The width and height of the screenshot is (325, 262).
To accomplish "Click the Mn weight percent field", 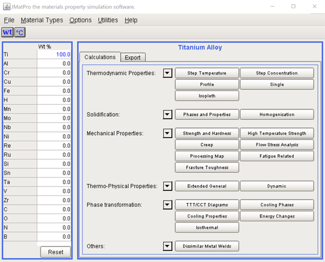I will (54, 109).
